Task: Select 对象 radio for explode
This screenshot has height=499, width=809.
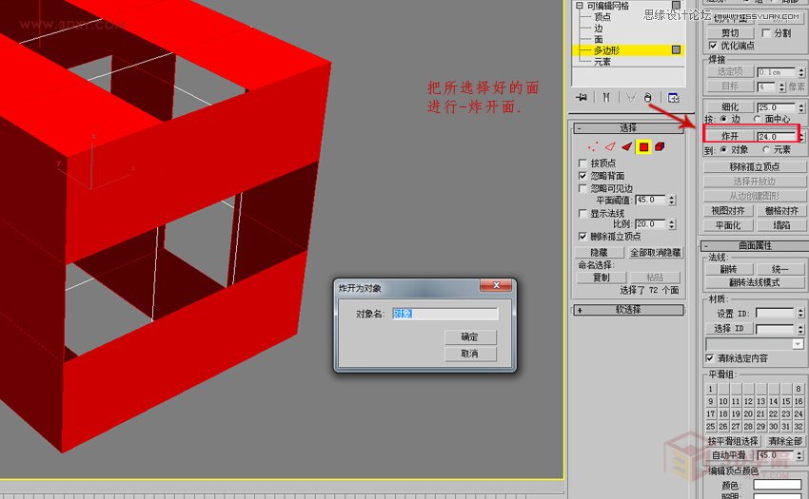Action: 723,149
